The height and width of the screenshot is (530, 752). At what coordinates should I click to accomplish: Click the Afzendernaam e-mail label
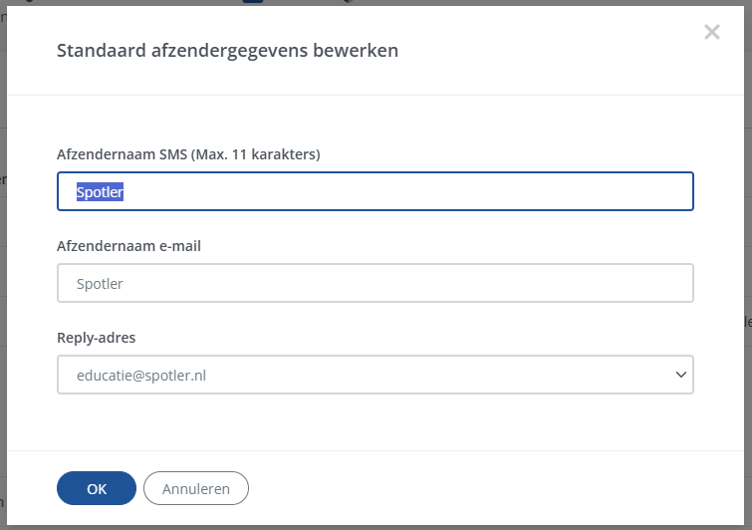pos(129,246)
